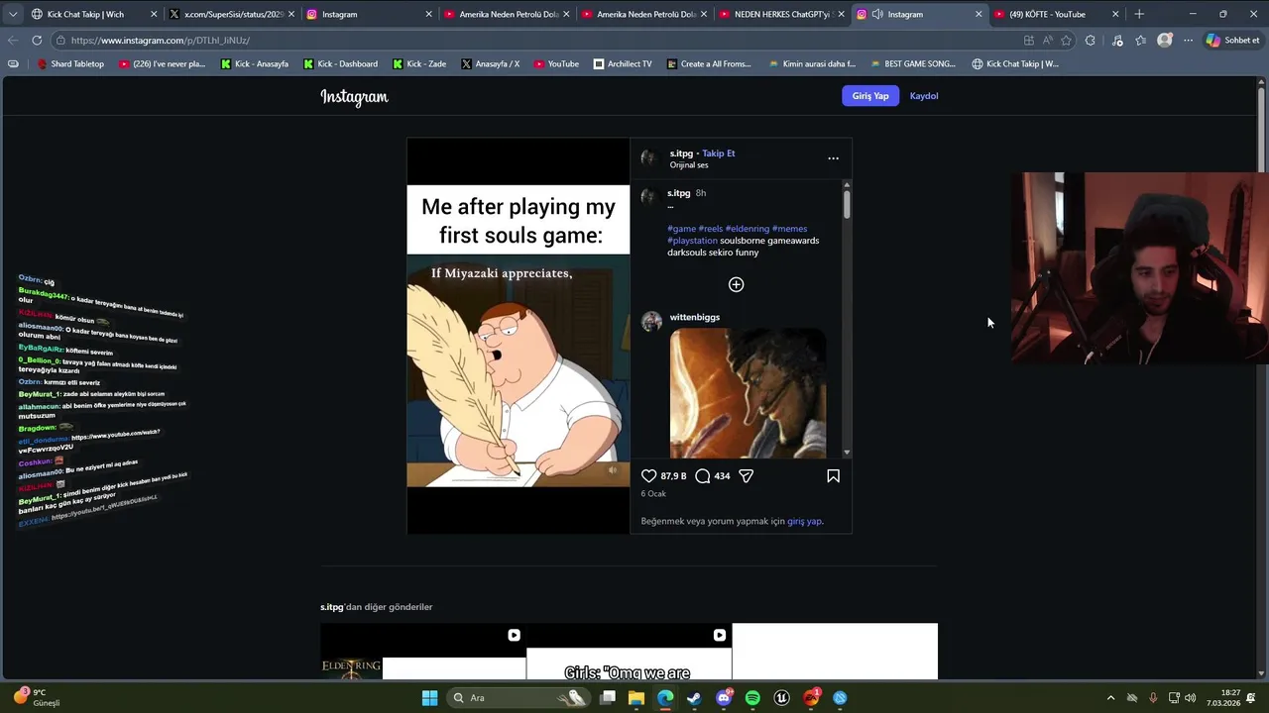Open the YouTube bookmark
The image size is (1269, 713).
tap(556, 63)
